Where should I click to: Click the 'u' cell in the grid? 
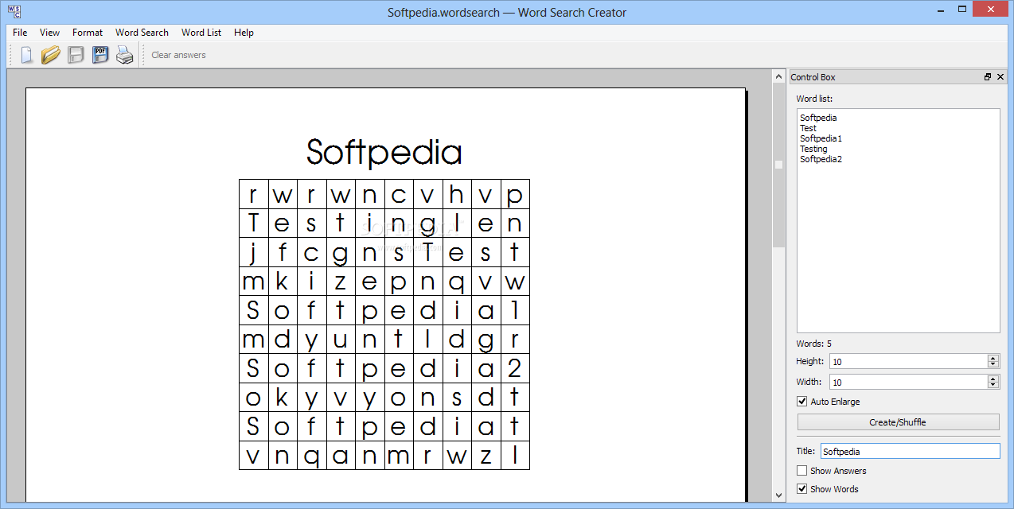341,339
